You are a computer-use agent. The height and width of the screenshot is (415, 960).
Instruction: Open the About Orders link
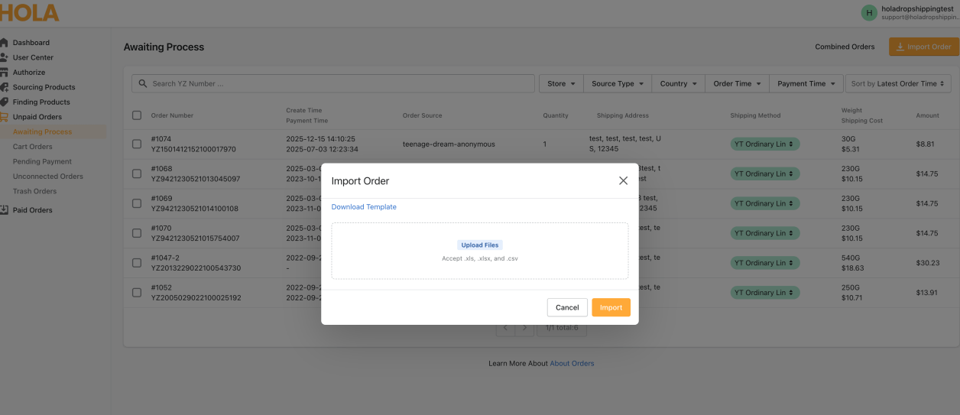[572, 363]
